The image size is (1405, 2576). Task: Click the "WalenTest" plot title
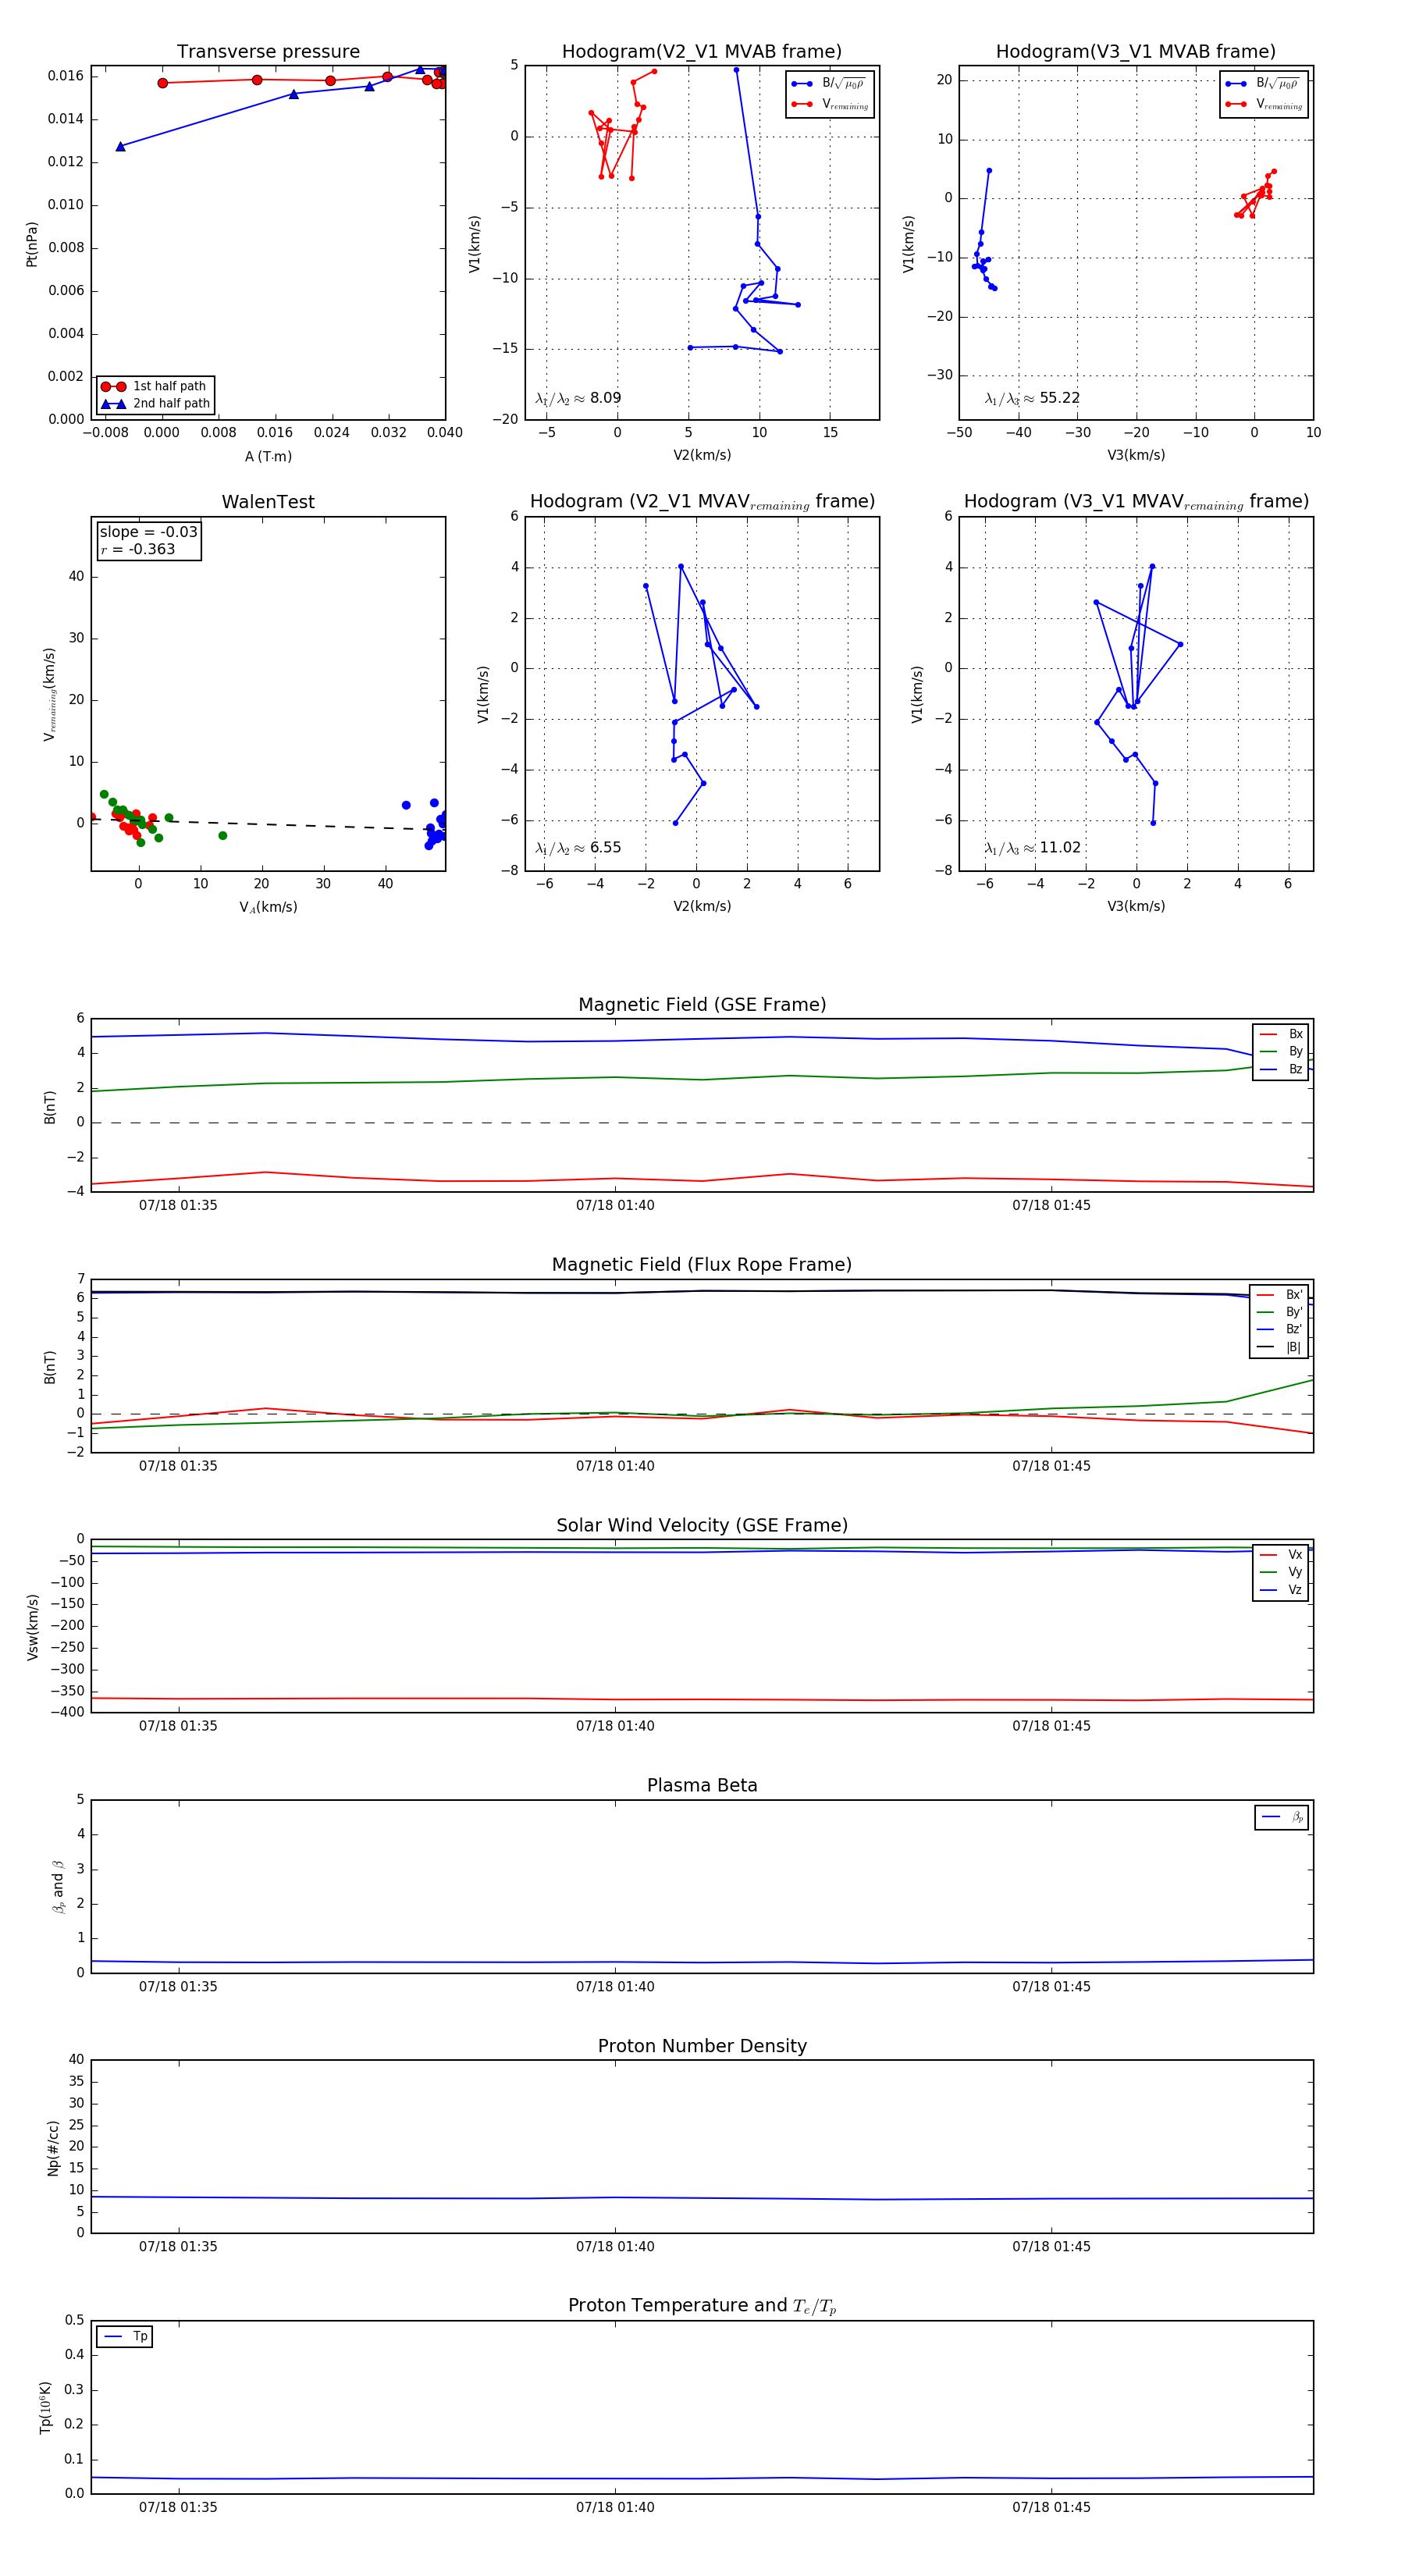click(268, 502)
